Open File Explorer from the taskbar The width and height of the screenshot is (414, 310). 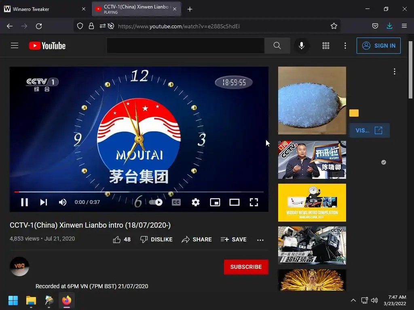coord(31,300)
